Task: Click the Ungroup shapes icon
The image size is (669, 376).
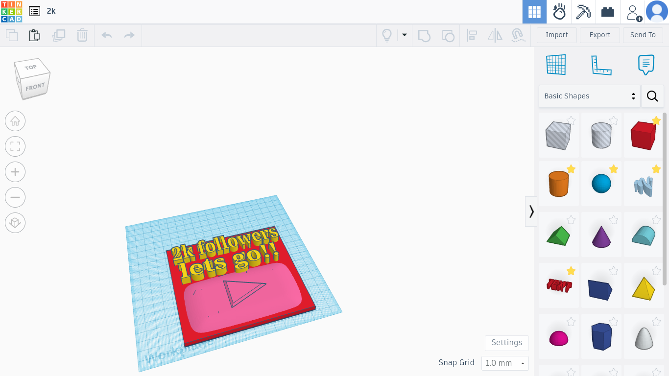Action: click(x=448, y=35)
